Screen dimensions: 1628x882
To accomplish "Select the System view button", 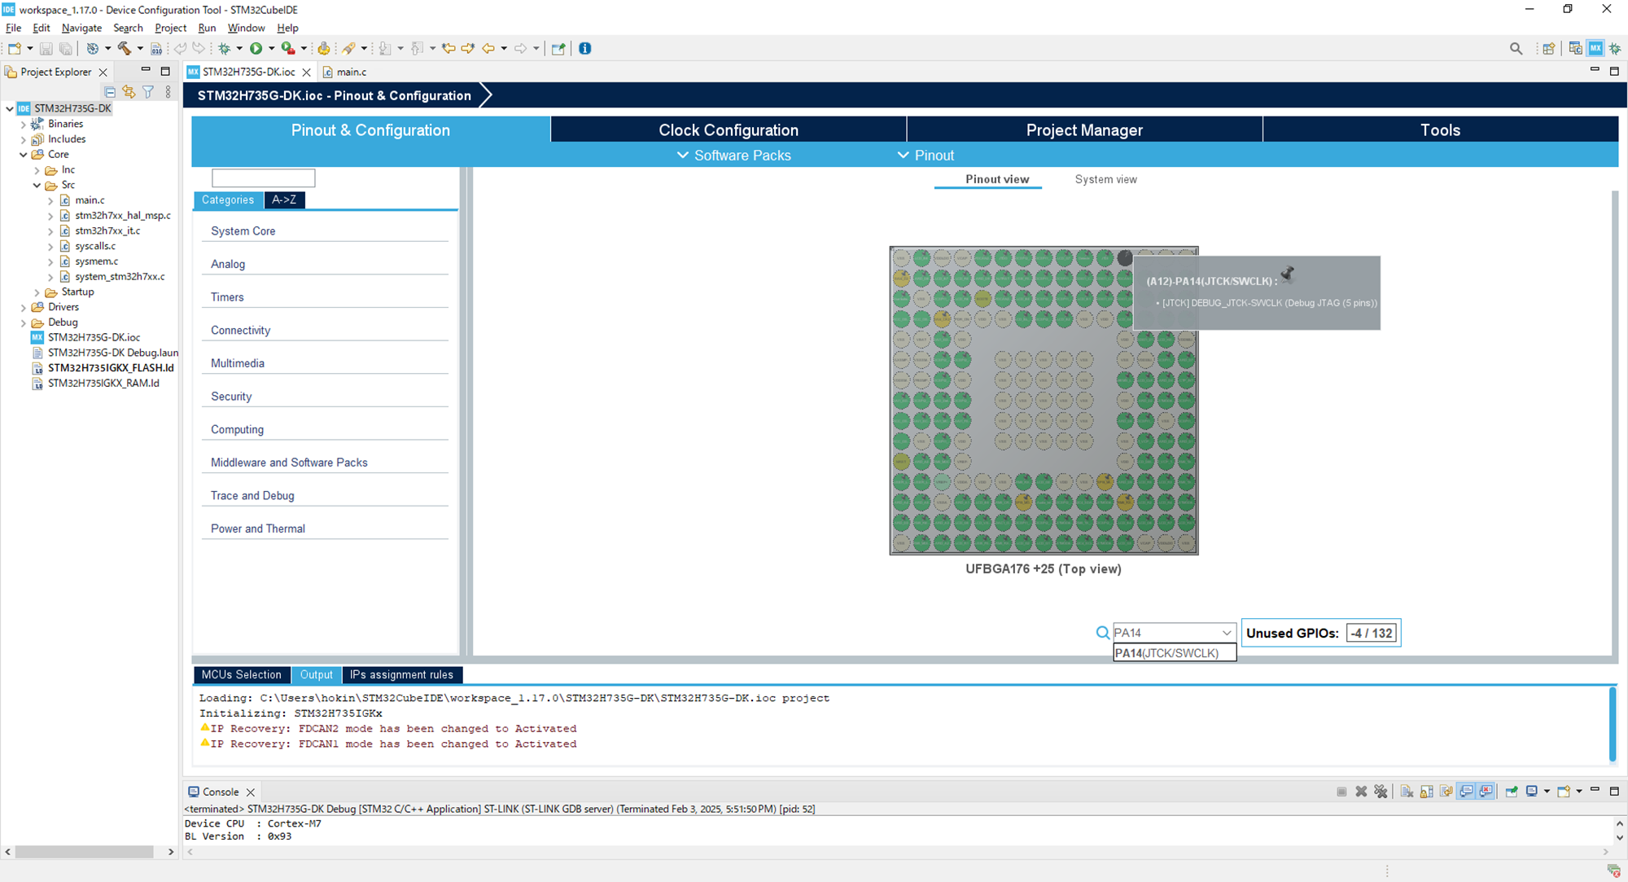I will [x=1105, y=179].
